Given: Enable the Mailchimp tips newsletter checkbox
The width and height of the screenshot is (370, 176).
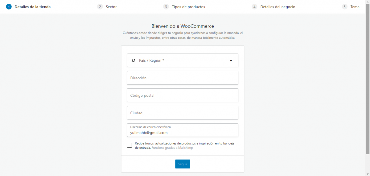Looking at the screenshot, I should 129,145.
